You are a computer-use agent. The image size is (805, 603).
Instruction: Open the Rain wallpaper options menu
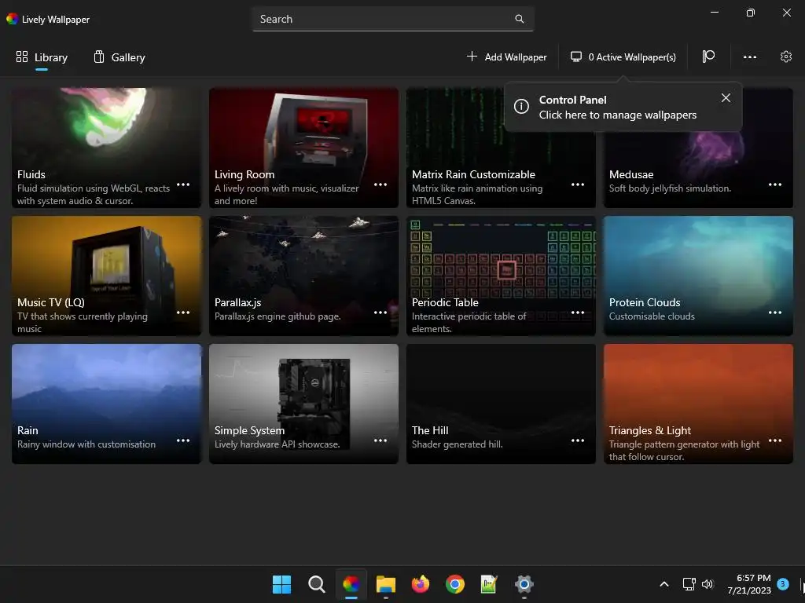[183, 440]
